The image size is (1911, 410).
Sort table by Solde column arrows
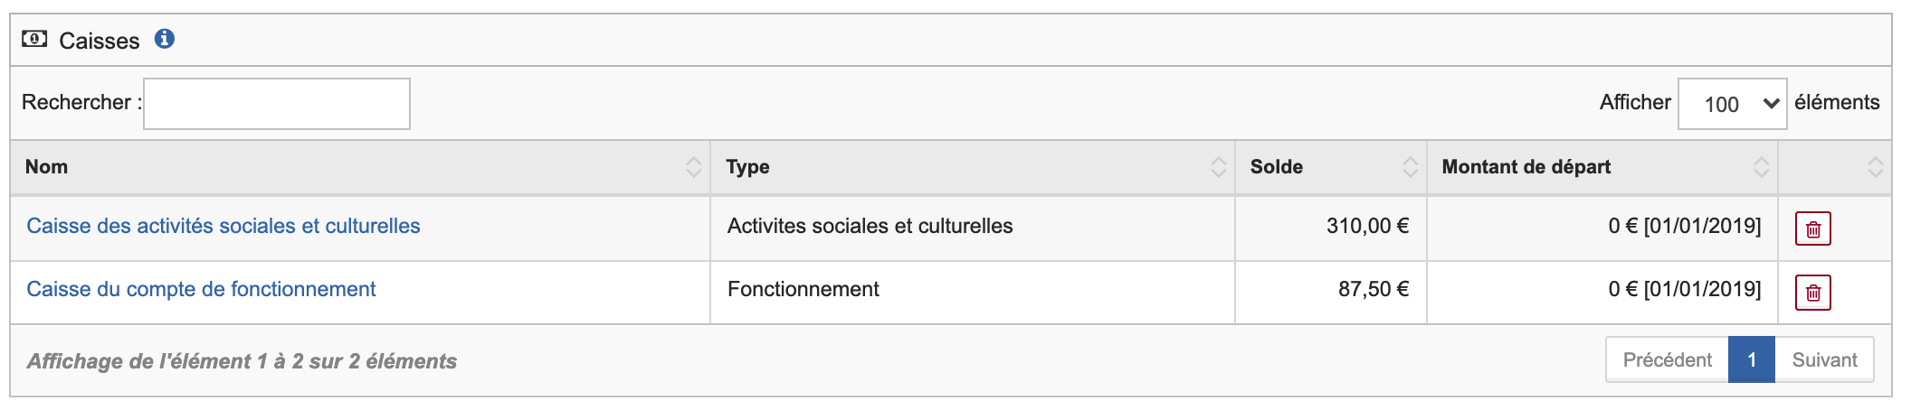point(1410,167)
